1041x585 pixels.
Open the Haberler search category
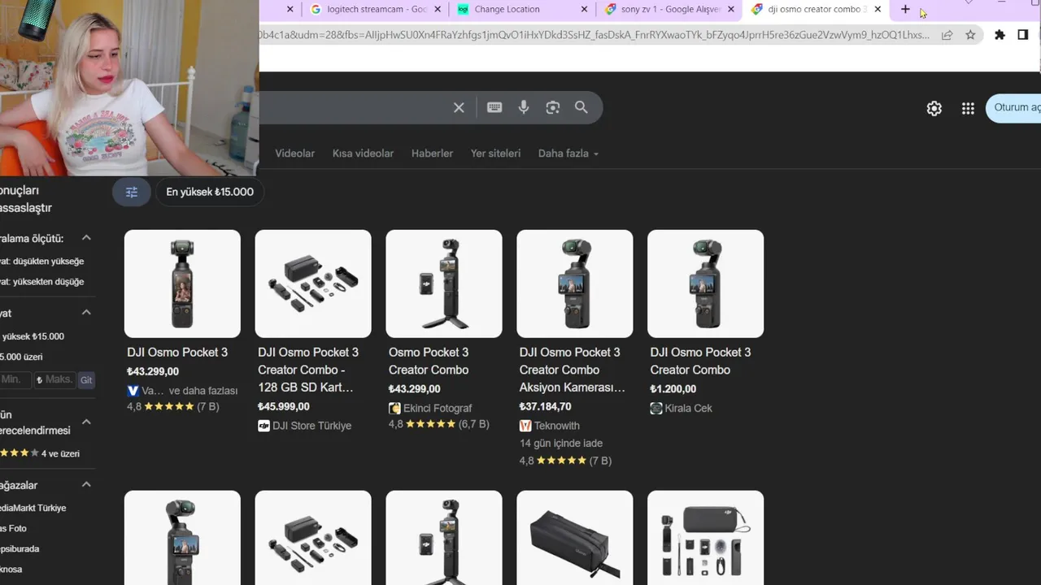point(432,153)
